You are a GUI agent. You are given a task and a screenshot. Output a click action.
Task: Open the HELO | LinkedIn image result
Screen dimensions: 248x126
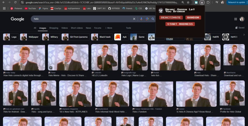(105, 57)
